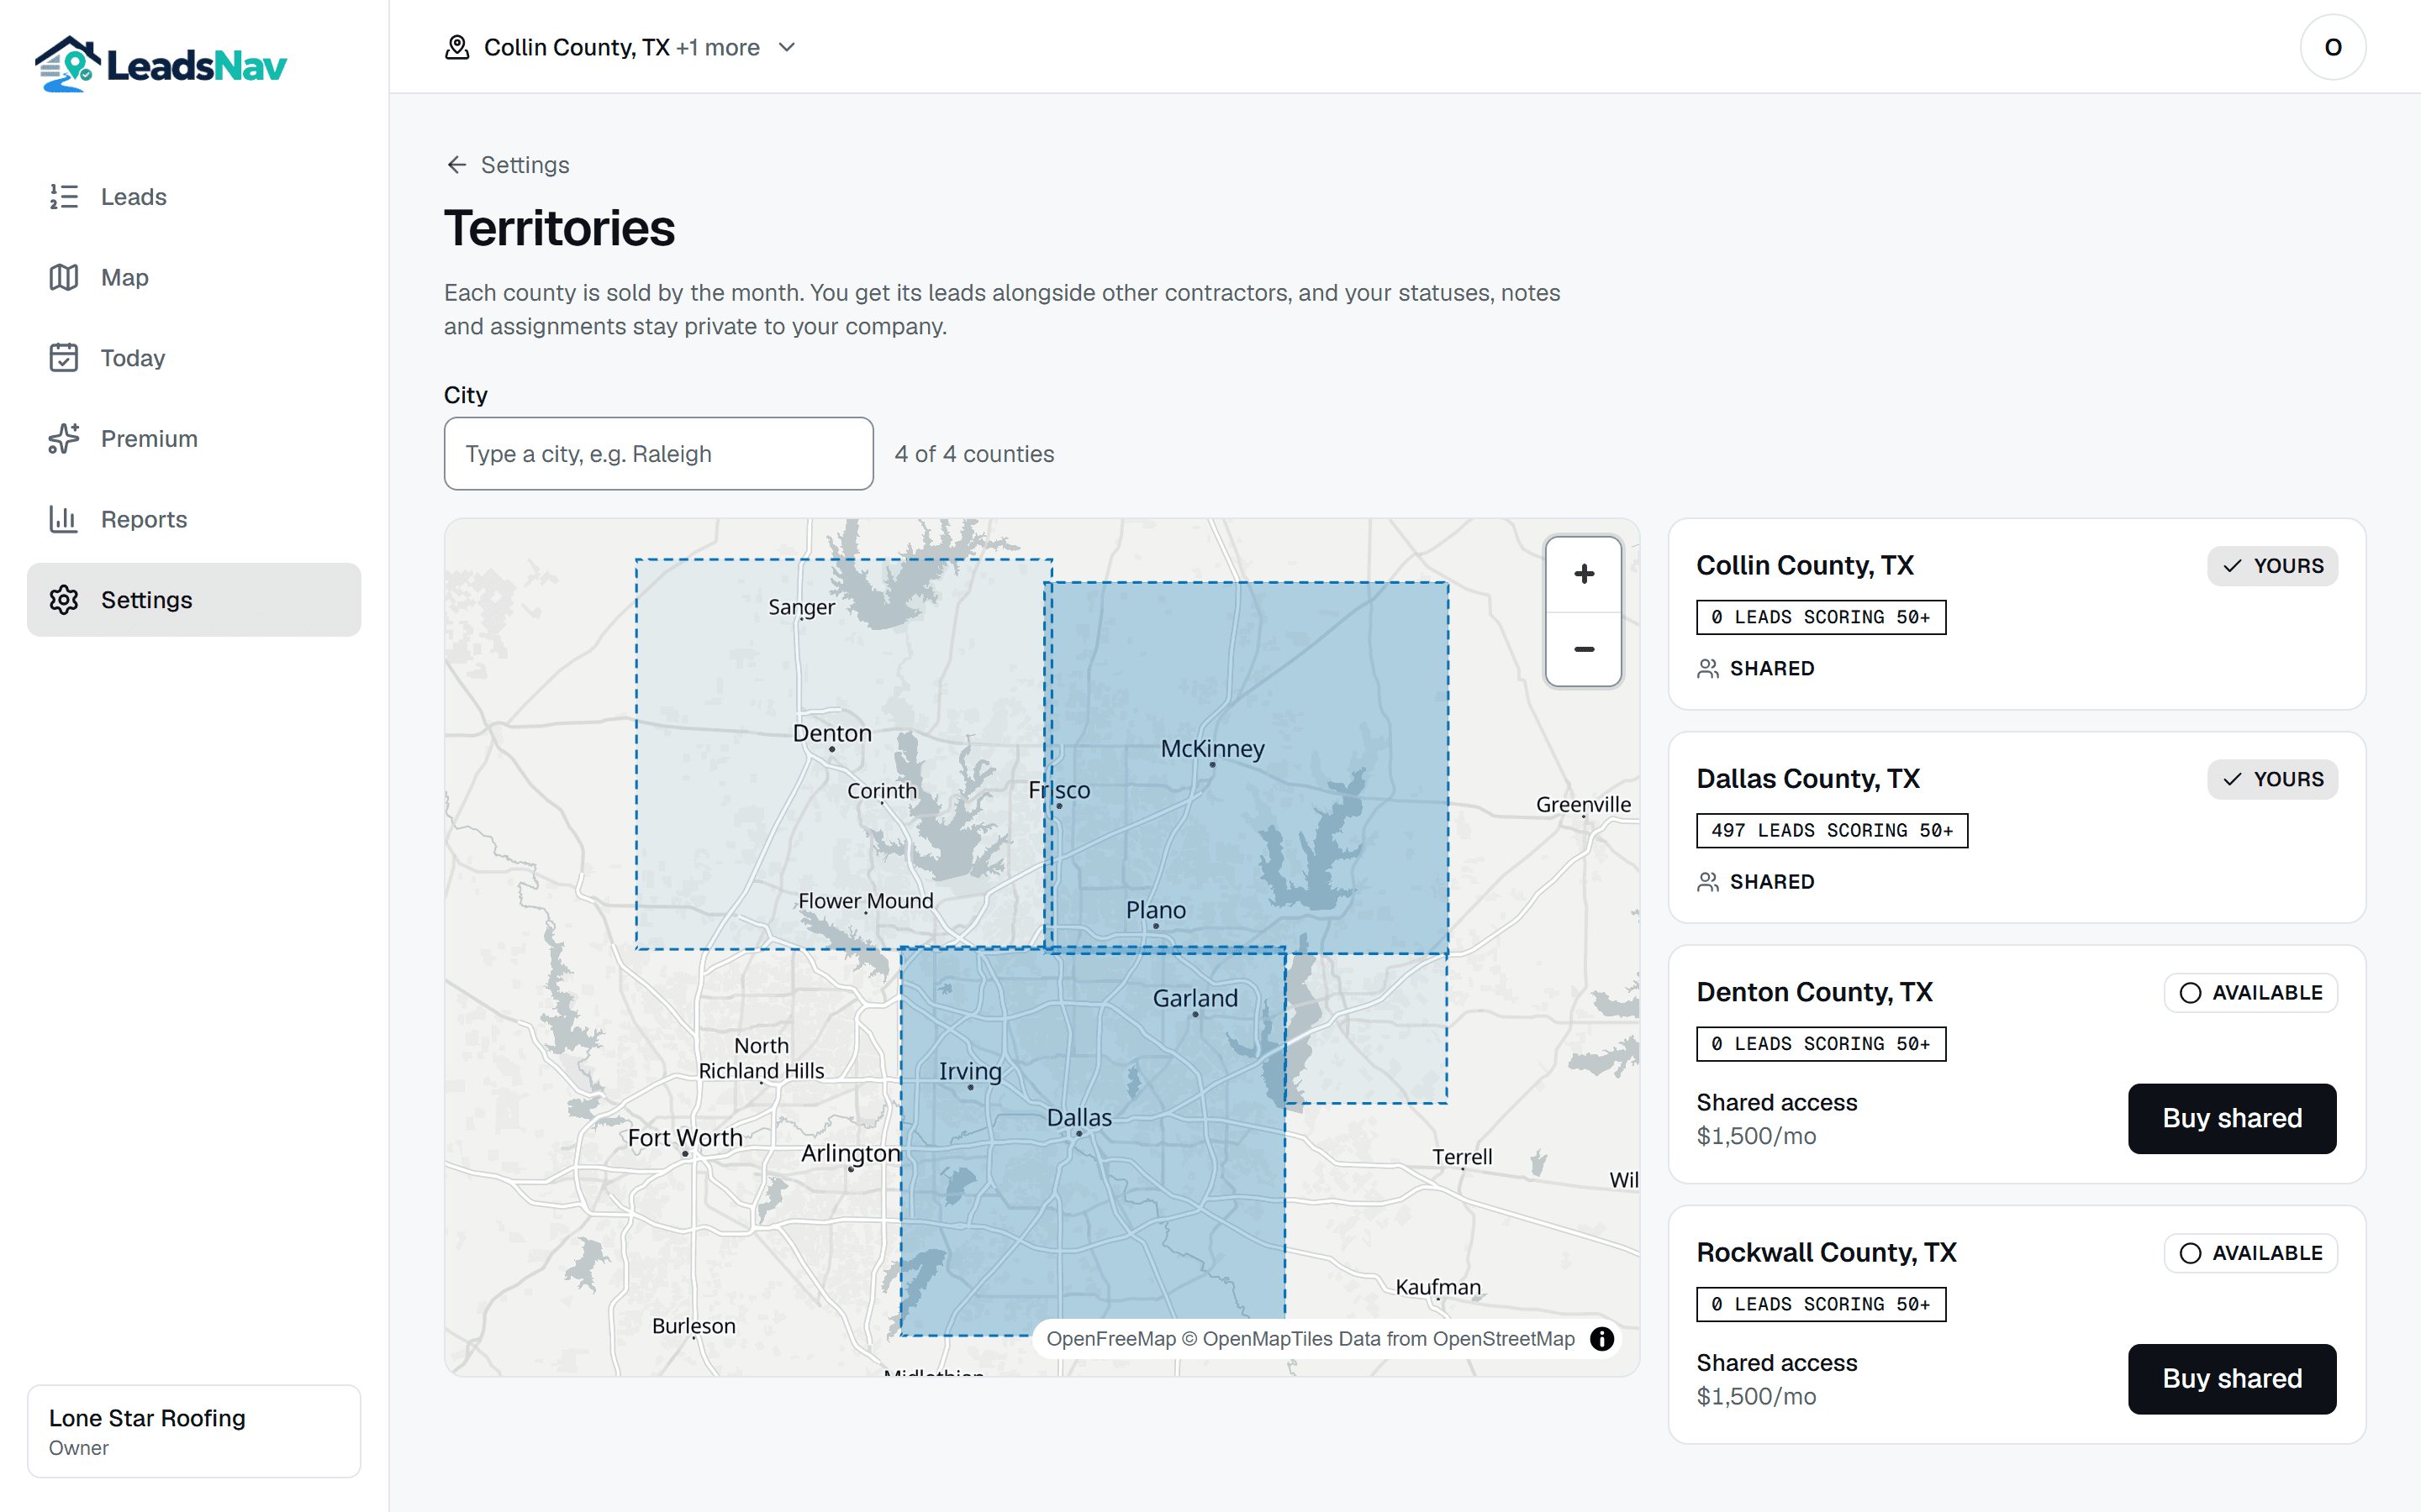Click the back arrow beside Settings

[x=457, y=165]
